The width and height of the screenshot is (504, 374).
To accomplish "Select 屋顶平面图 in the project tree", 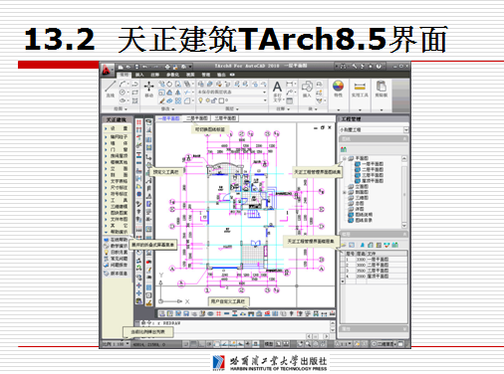I will click(373, 181).
